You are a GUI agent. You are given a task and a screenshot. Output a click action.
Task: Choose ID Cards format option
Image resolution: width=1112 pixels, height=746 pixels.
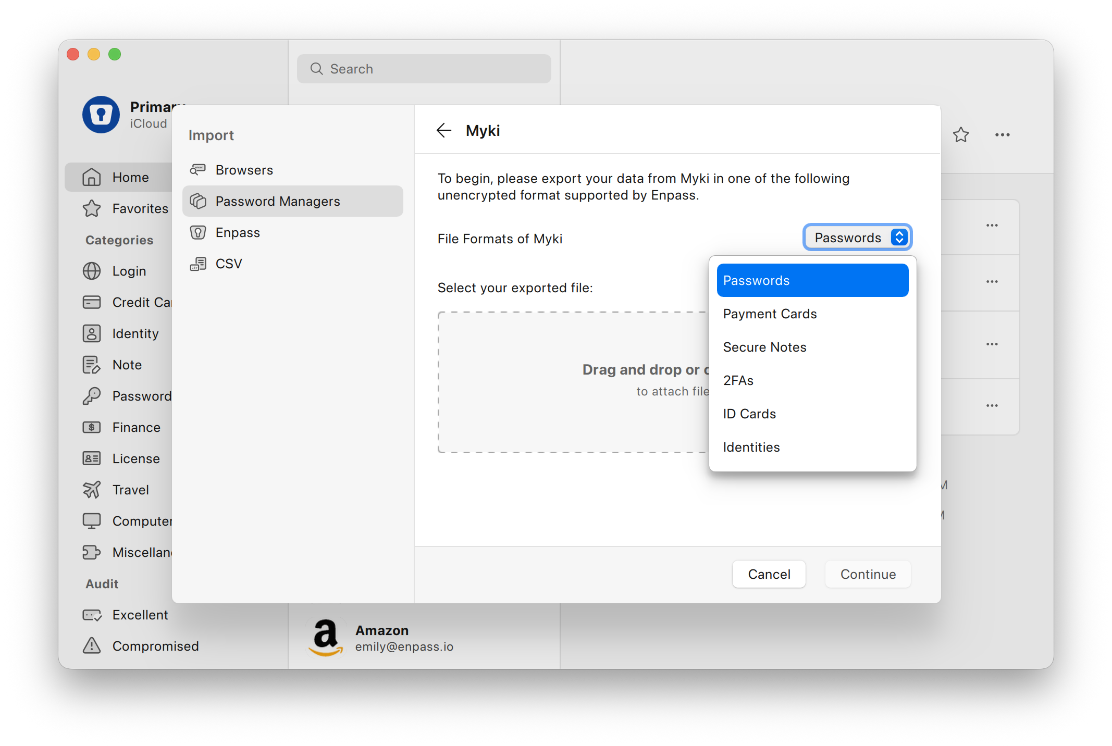[x=812, y=414]
